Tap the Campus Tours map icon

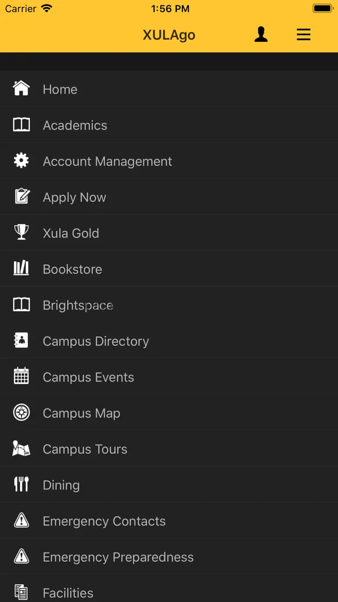tap(21, 448)
